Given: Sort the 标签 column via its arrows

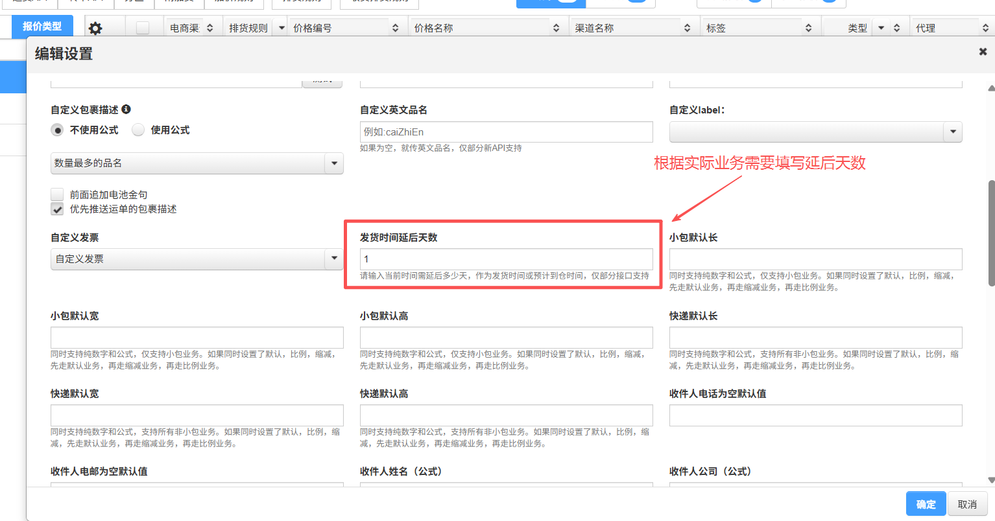Looking at the screenshot, I should point(809,28).
